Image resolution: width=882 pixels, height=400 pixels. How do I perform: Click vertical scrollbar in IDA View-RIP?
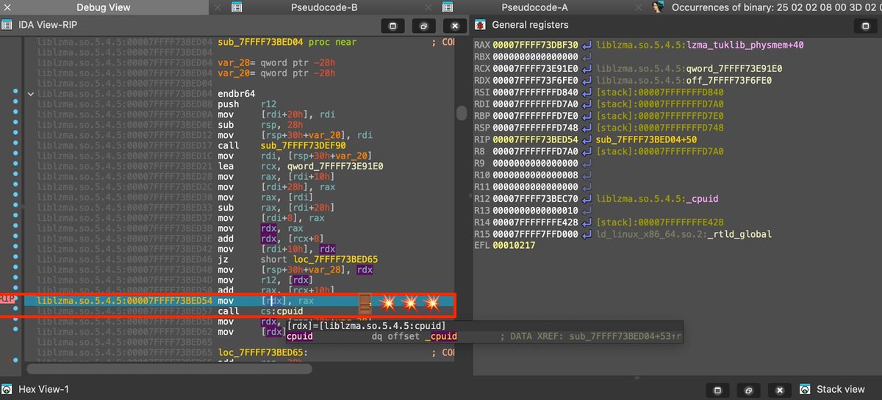pyautogui.click(x=461, y=113)
